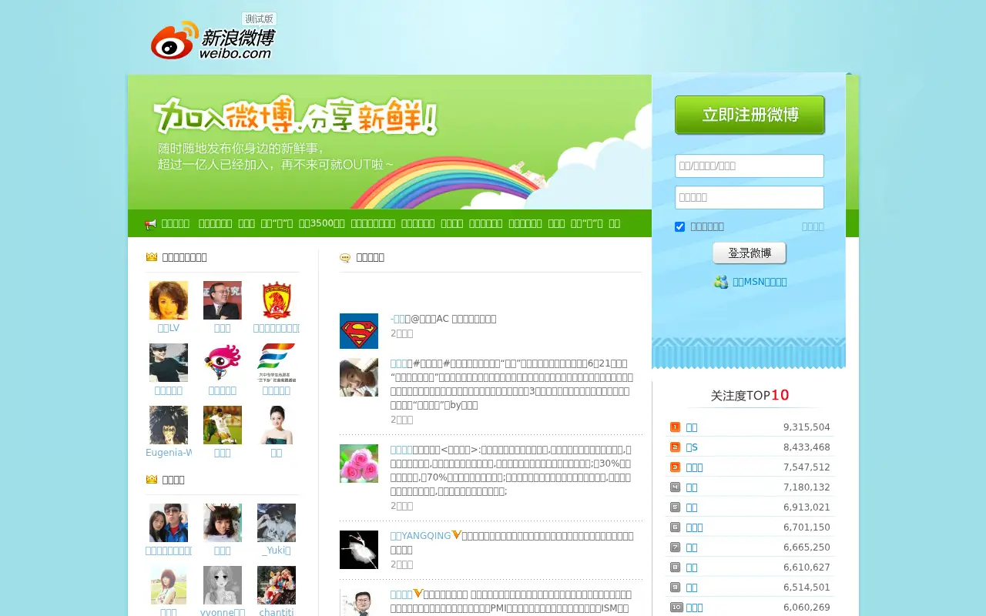This screenshot has width=986, height=616.
Task: Open the ballerina avatar in feed
Action: 359,550
